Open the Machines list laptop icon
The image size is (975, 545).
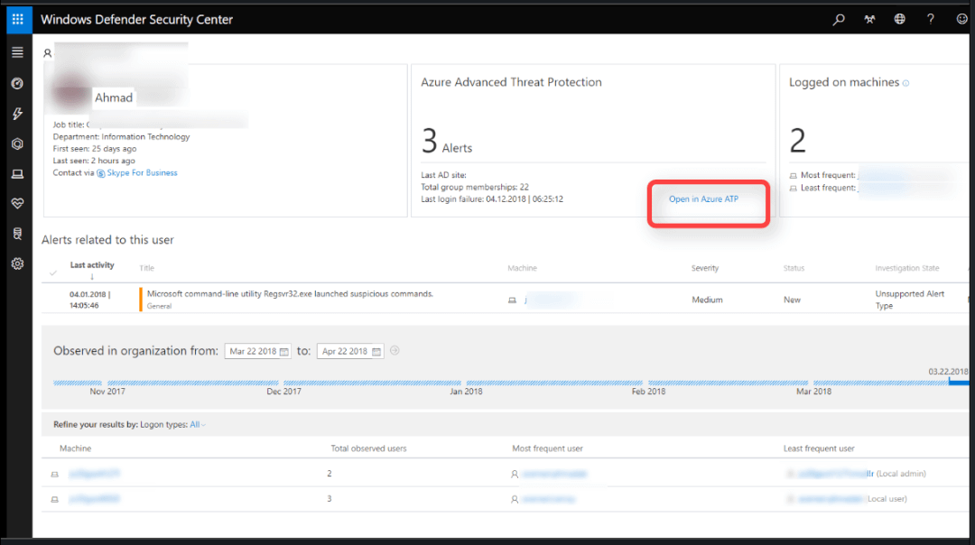[x=17, y=174]
